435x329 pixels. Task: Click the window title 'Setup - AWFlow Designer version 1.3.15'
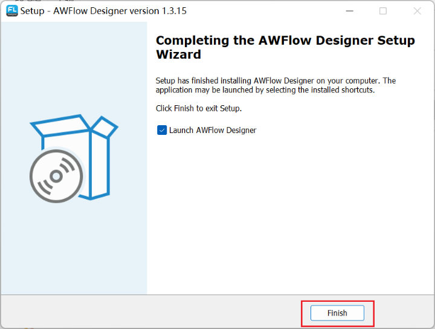pos(103,11)
